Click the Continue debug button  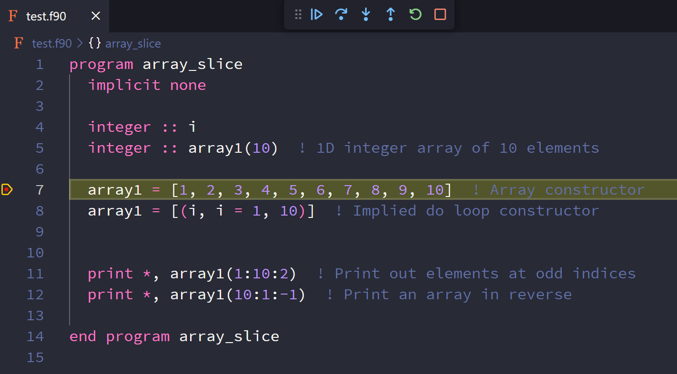click(316, 15)
